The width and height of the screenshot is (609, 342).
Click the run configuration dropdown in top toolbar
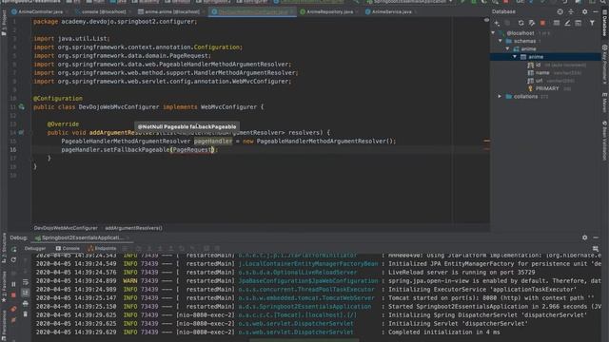(x=410, y=2)
